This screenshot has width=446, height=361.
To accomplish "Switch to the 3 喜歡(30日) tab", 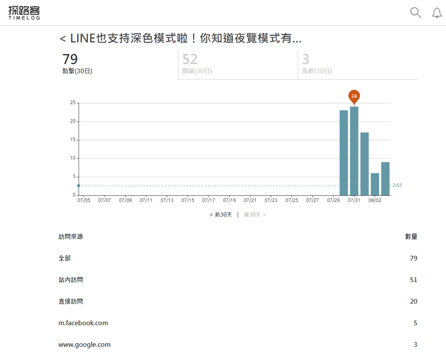I will [358, 64].
